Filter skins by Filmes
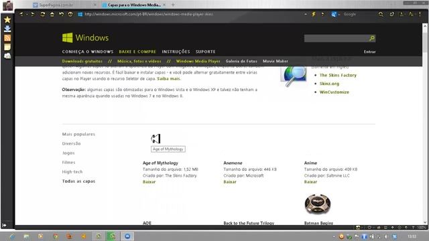Screen dimensions: 429x241 coord(68,162)
